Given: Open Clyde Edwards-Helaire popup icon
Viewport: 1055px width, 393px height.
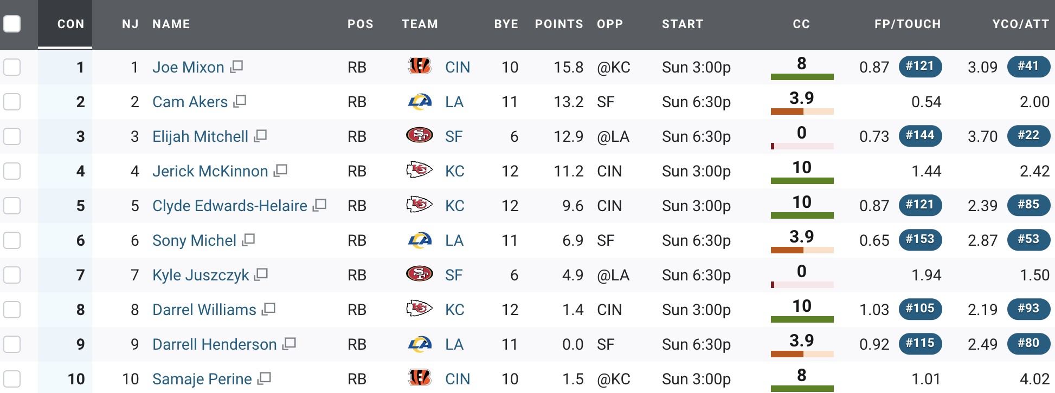Looking at the screenshot, I should [x=319, y=205].
